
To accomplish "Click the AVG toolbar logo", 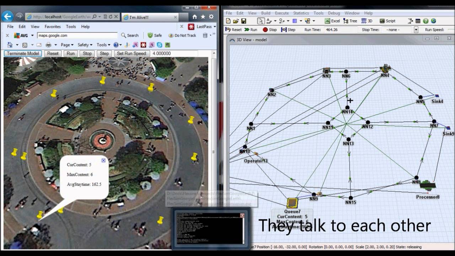I will coord(21,35).
